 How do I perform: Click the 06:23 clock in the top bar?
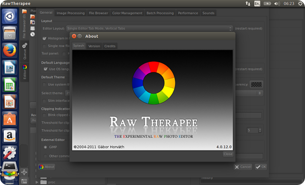coord(289,3)
